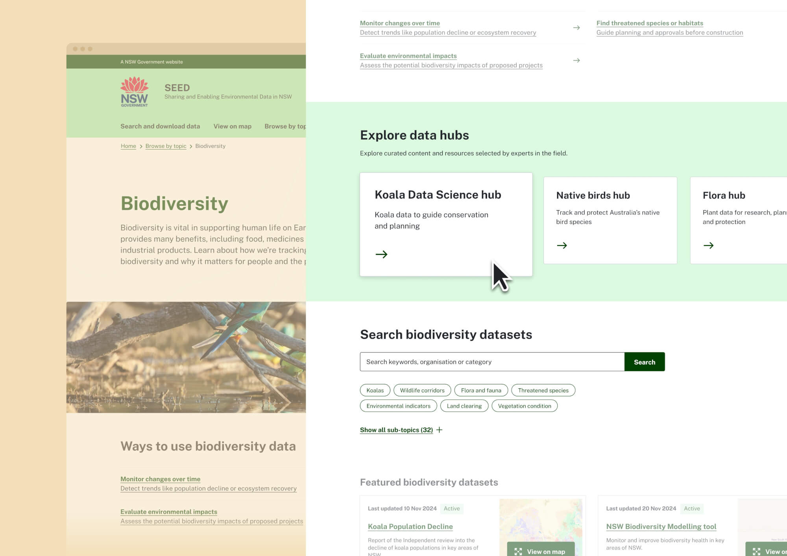Select the Land clearing chip

464,406
